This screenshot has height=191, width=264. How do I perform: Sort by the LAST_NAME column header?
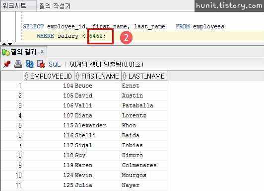pyautogui.click(x=144, y=76)
